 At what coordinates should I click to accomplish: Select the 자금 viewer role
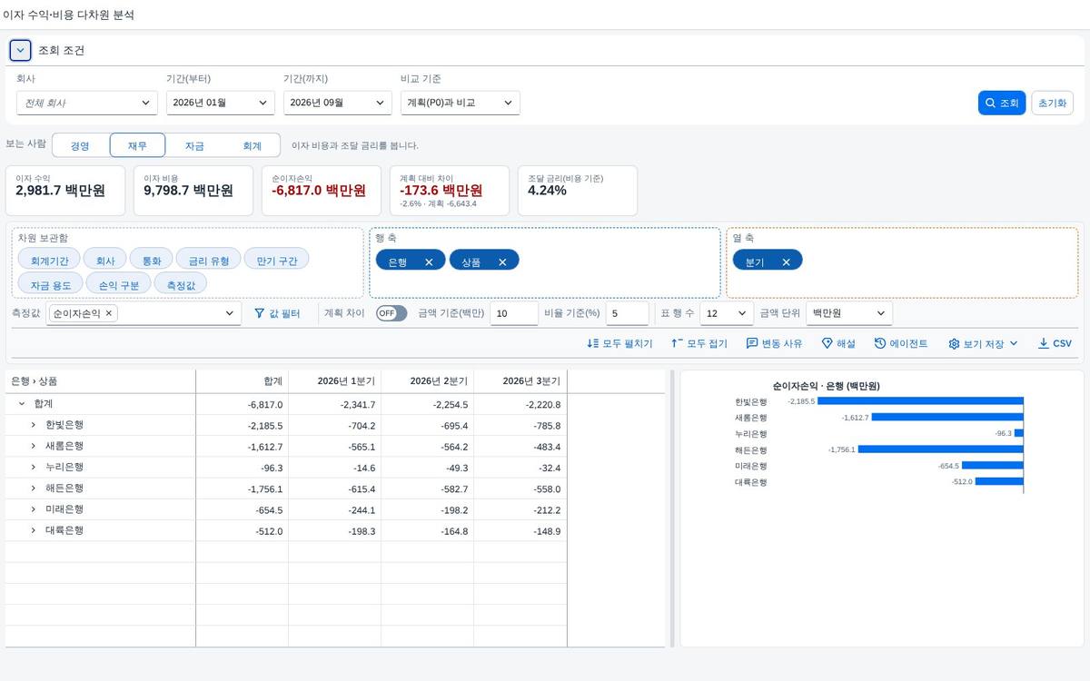(x=194, y=145)
